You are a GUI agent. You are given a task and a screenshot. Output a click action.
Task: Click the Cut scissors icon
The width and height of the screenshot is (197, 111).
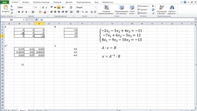coord(11,6)
